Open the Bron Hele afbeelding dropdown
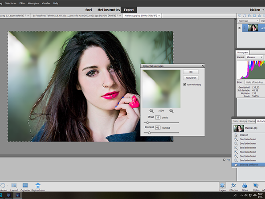The height and width of the screenshot is (199, 265). click(254, 82)
